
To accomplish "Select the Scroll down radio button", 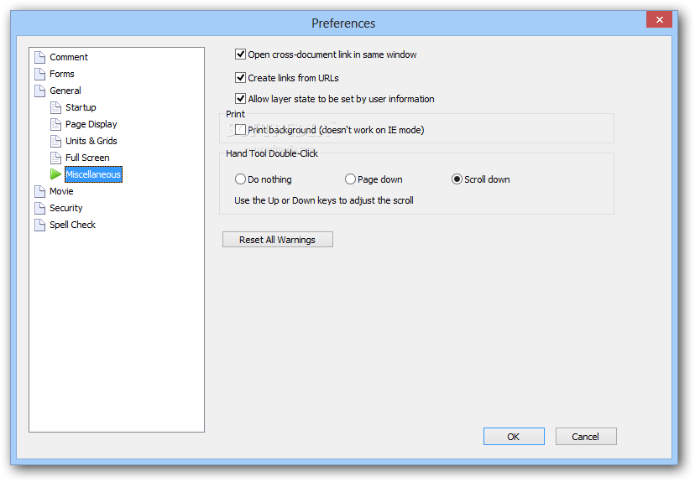I will pyautogui.click(x=457, y=179).
